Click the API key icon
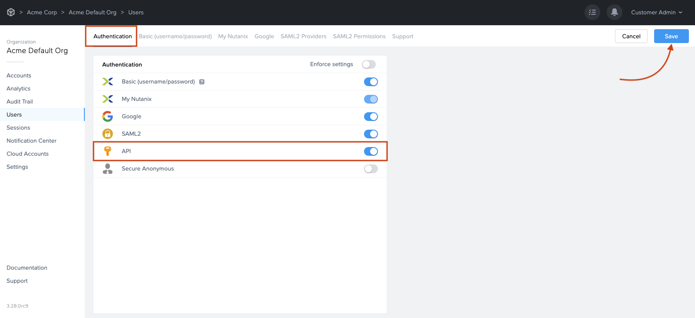 click(107, 151)
